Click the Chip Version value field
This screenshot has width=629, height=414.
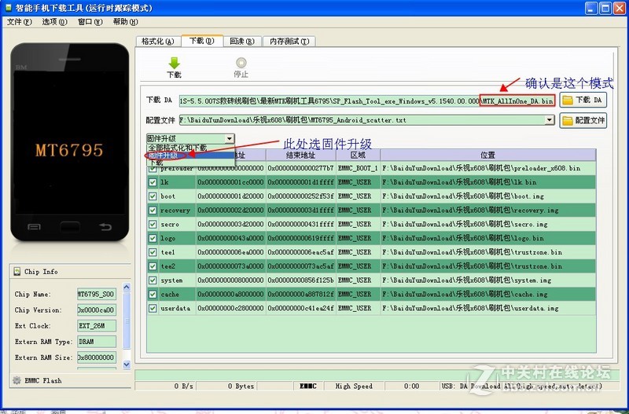[x=97, y=310]
